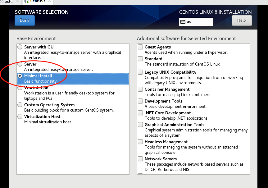Click the Done button

pos(25,21)
